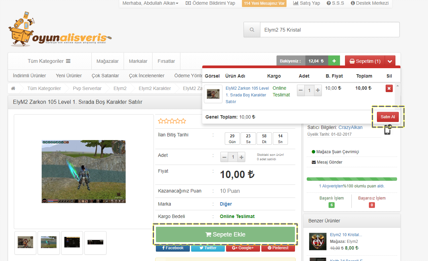Click the 29 Gün countdown box
This screenshot has width=428, height=261.
pyautogui.click(x=232, y=138)
